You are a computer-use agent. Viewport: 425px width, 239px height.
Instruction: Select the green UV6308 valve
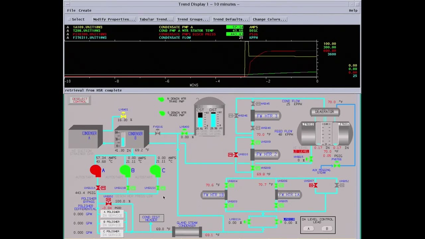[255, 168]
